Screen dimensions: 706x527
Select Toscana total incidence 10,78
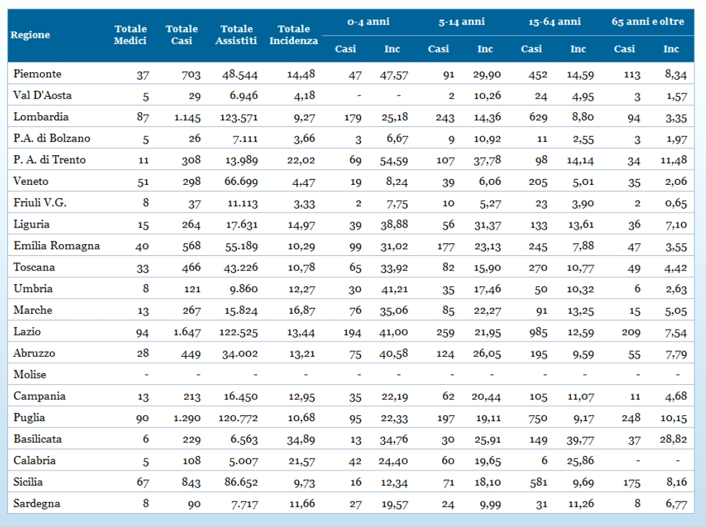point(301,268)
